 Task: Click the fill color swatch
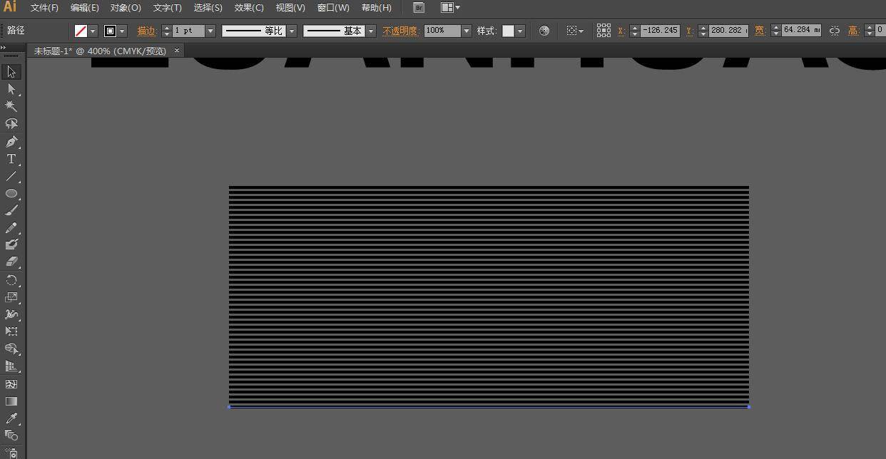click(81, 31)
